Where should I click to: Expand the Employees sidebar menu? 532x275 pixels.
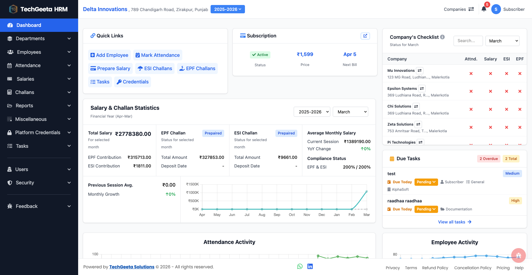pos(39,52)
